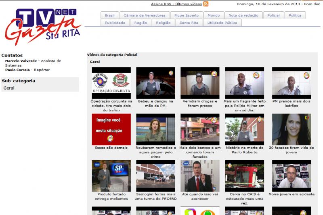Open the red 'Imagine você nesta situação' thumbnail
Image resolution: width=323 pixels, height=215 pixels.
[x=111, y=129]
